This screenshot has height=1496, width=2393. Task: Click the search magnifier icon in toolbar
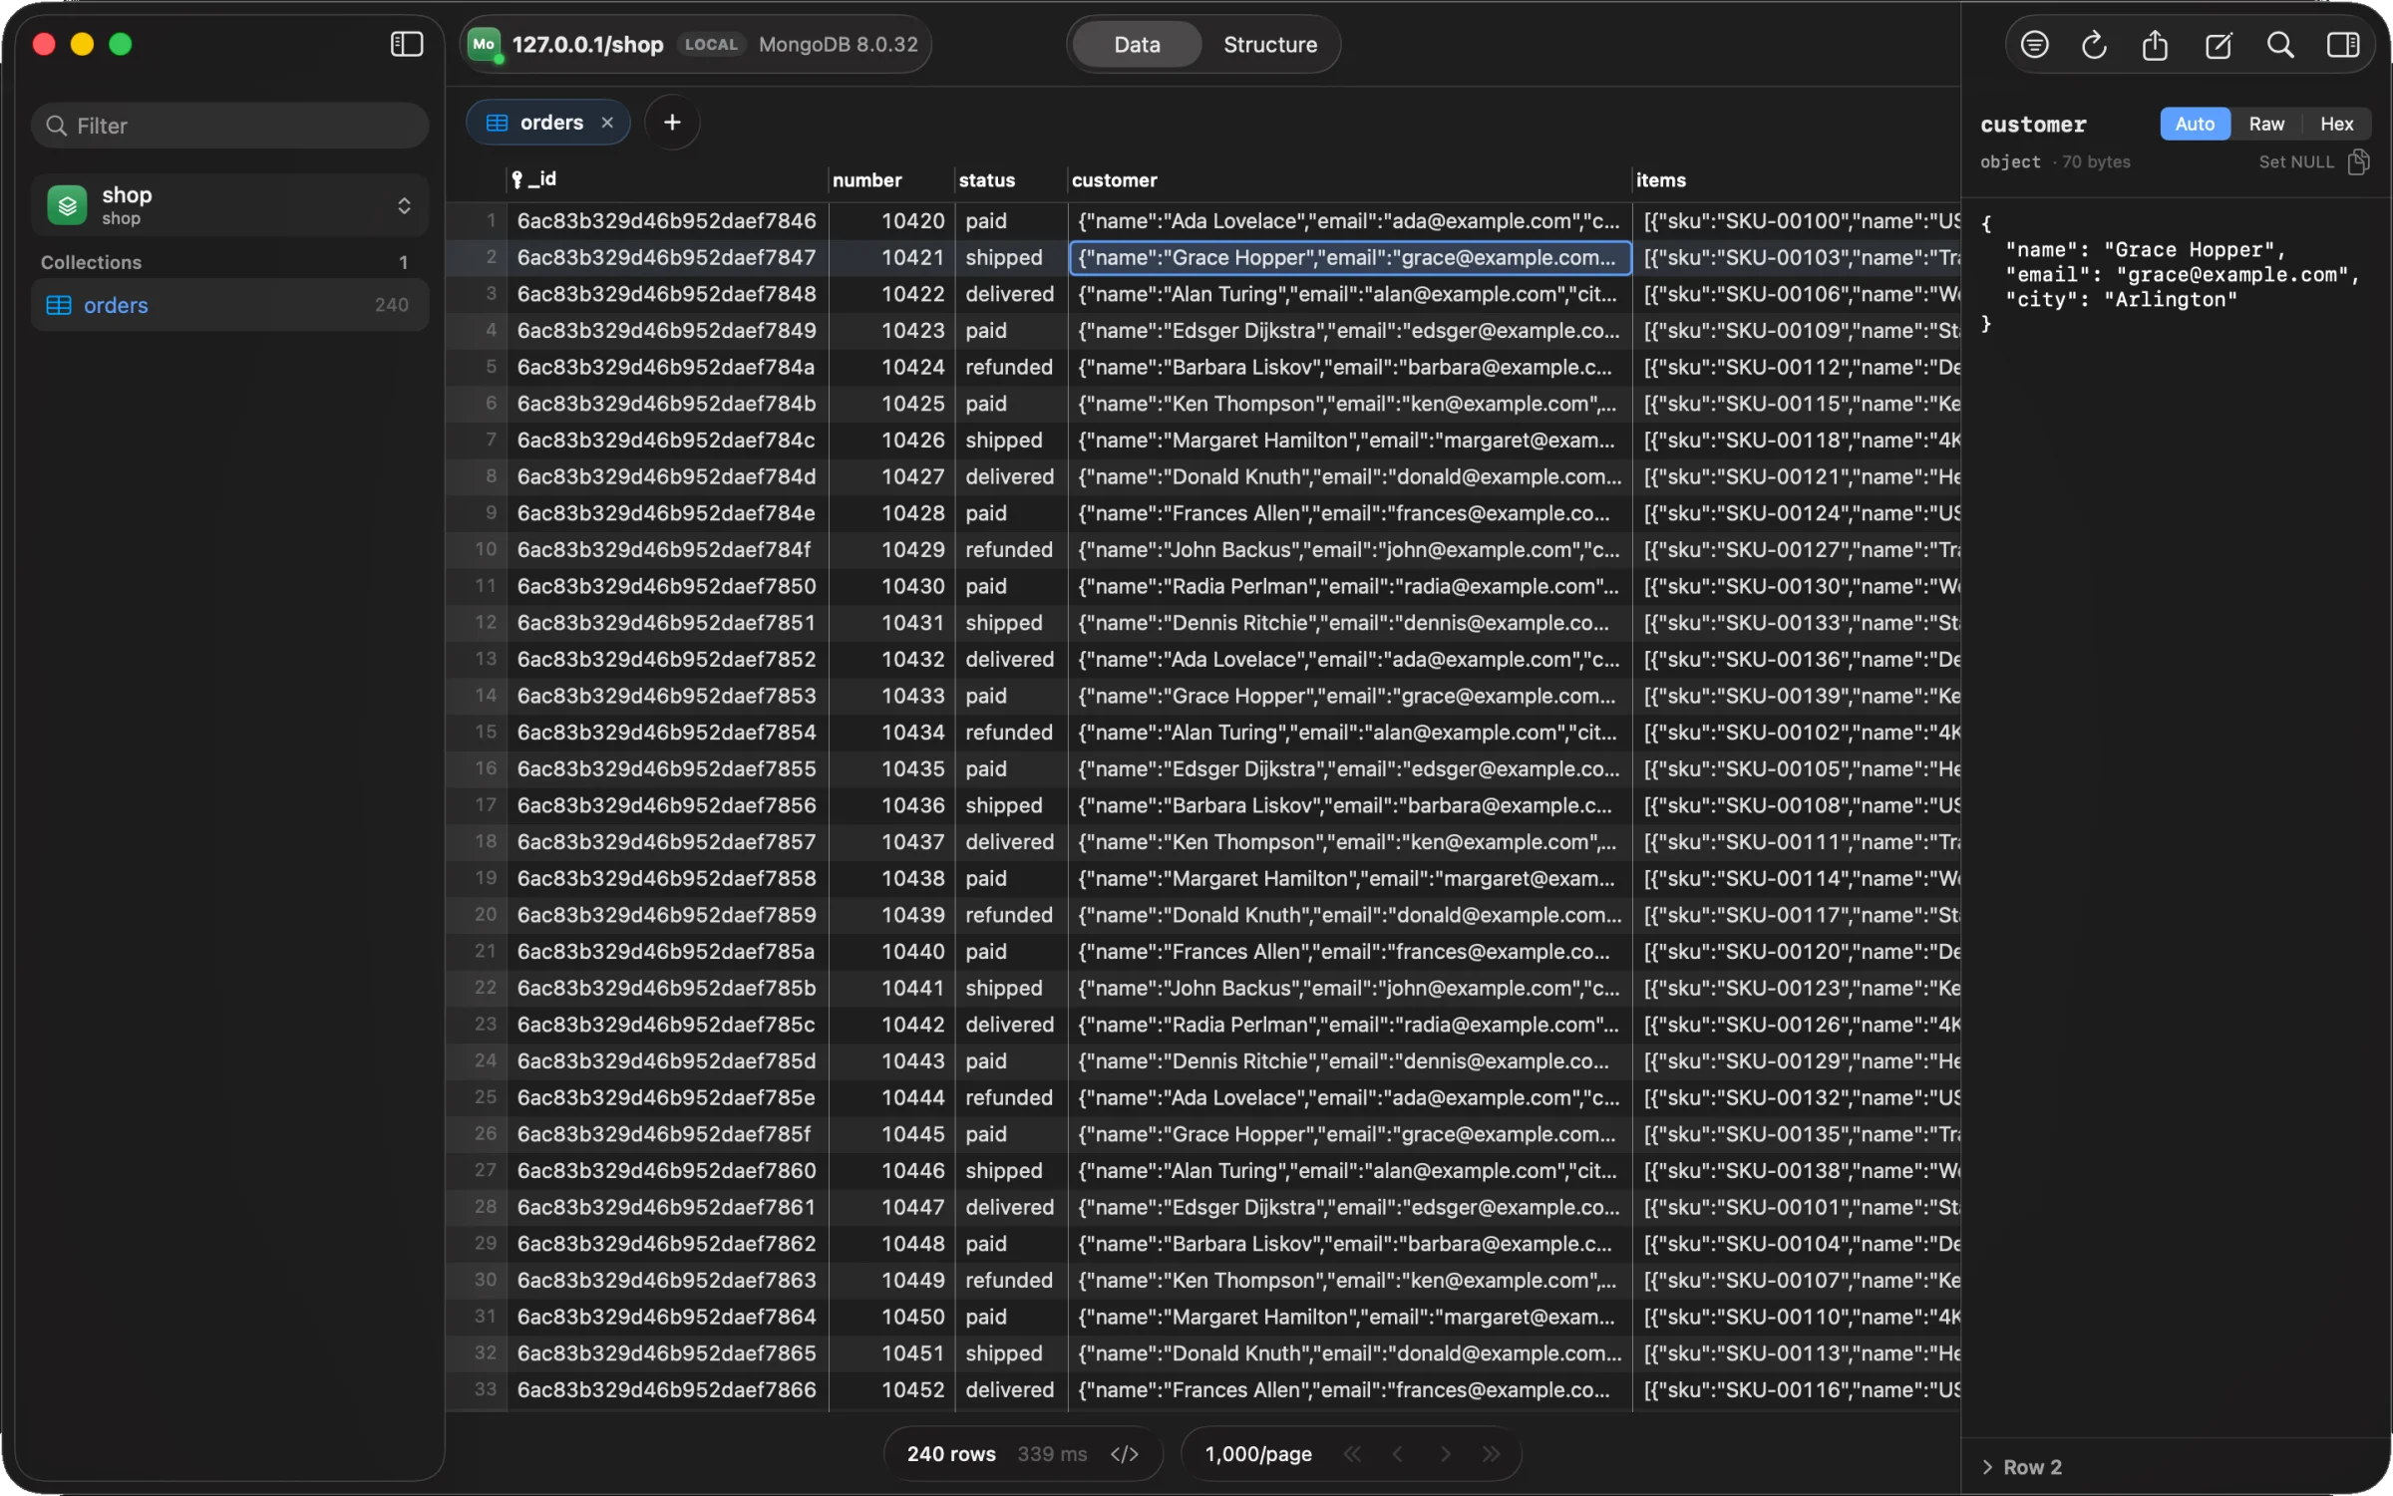click(2280, 45)
